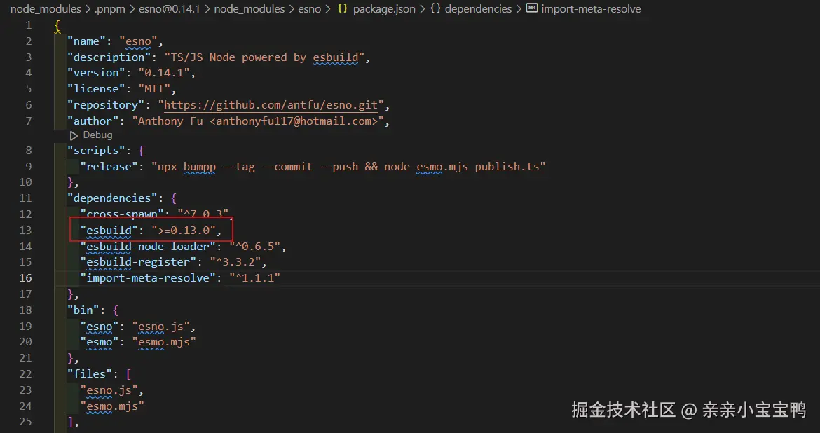820x433 pixels.
Task: Click the "dependencies" key on line 11
Action: tap(112, 198)
